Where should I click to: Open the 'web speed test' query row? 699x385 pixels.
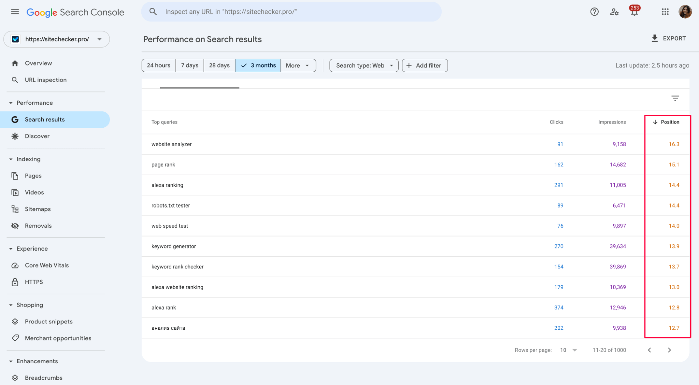pos(415,226)
